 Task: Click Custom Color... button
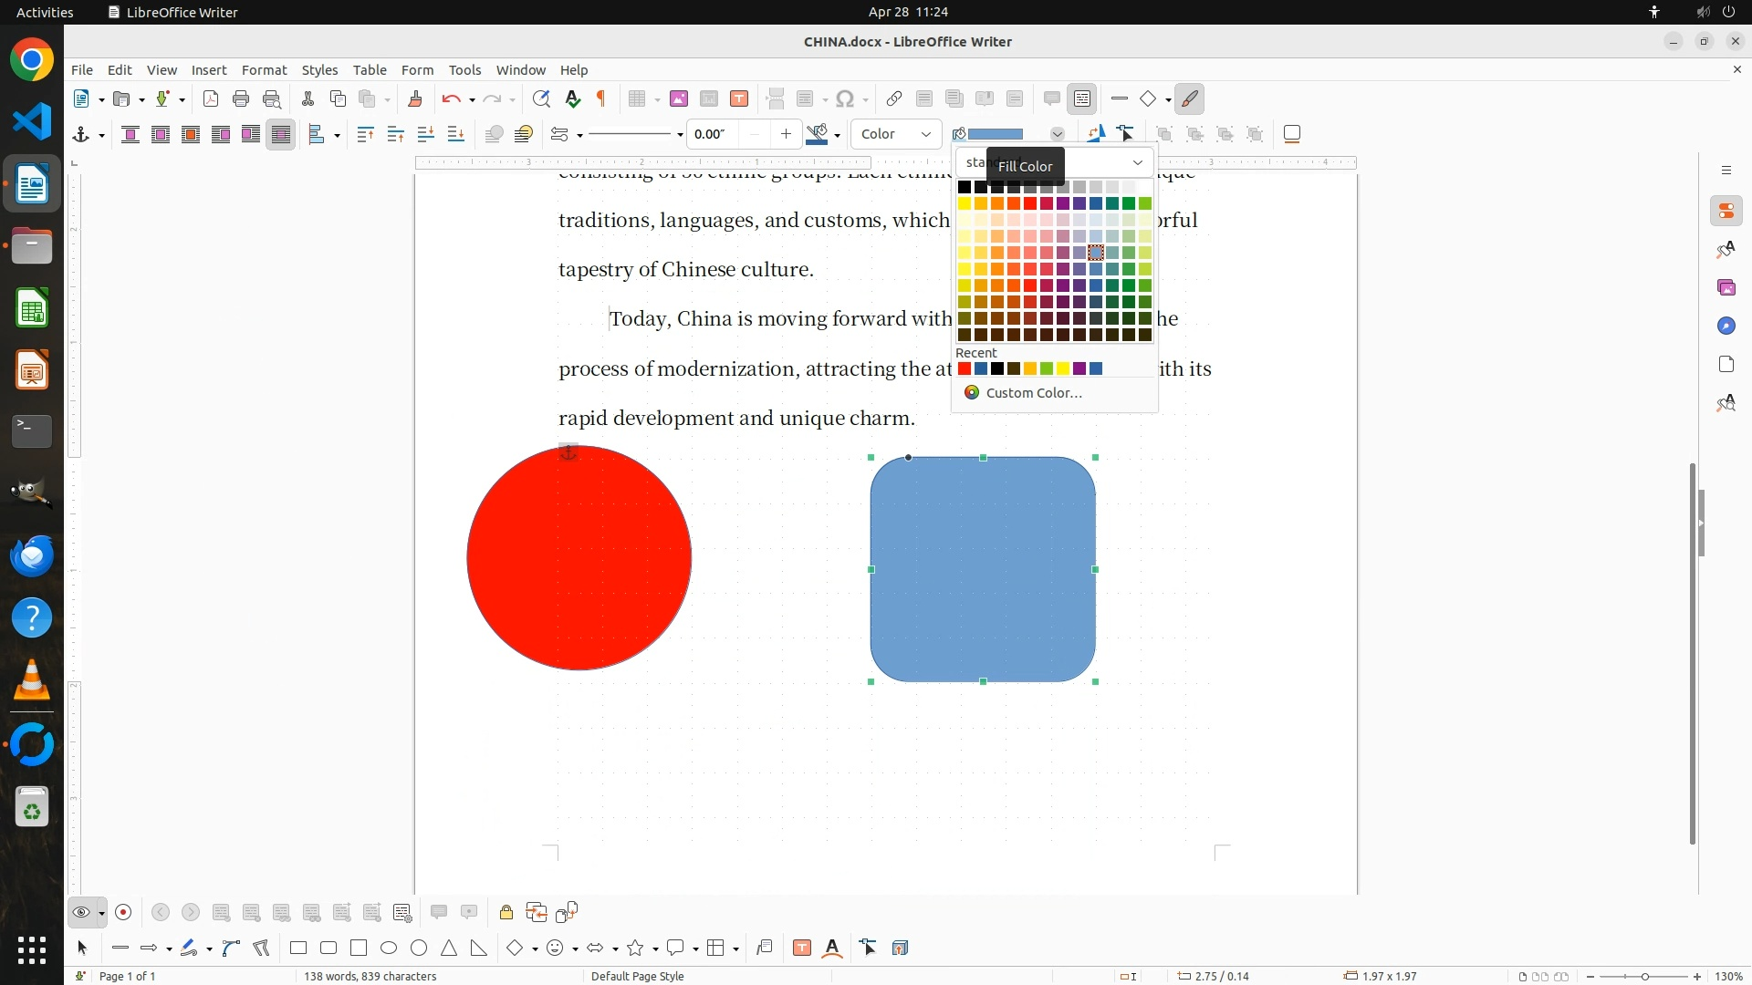1033,393
